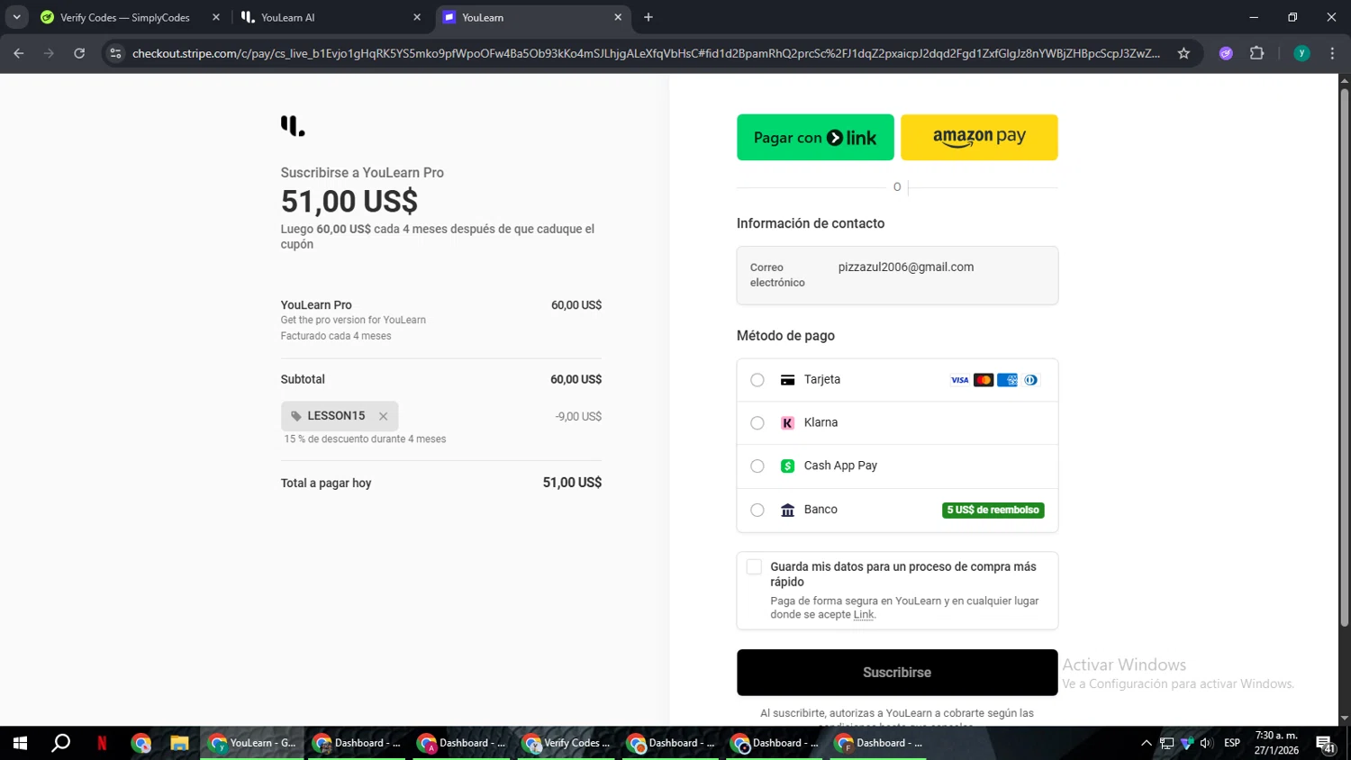Click the page vertical scrollbar
1351x760 pixels.
pos(1344,357)
